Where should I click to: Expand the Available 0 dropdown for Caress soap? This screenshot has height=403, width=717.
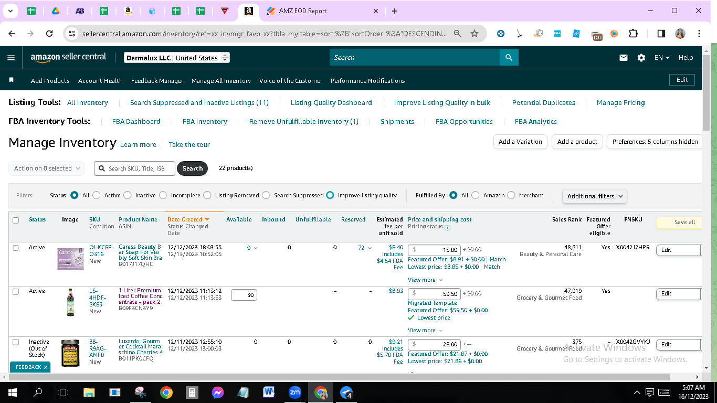coord(256,248)
